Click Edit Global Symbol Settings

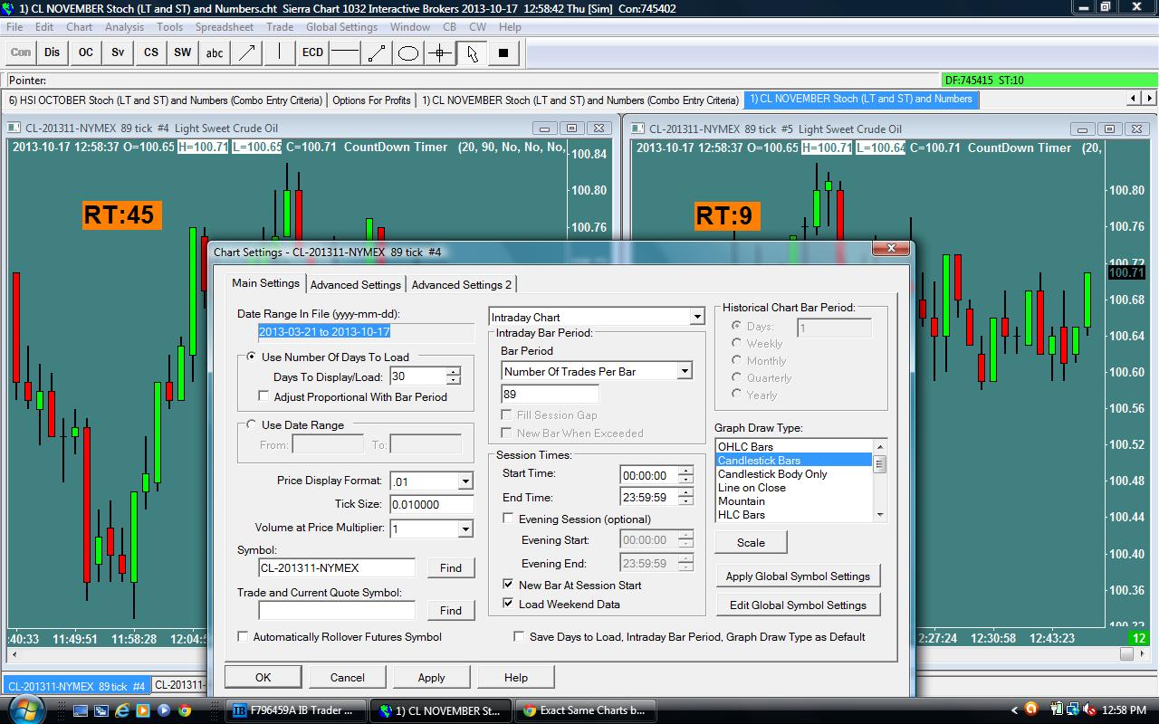click(x=798, y=605)
